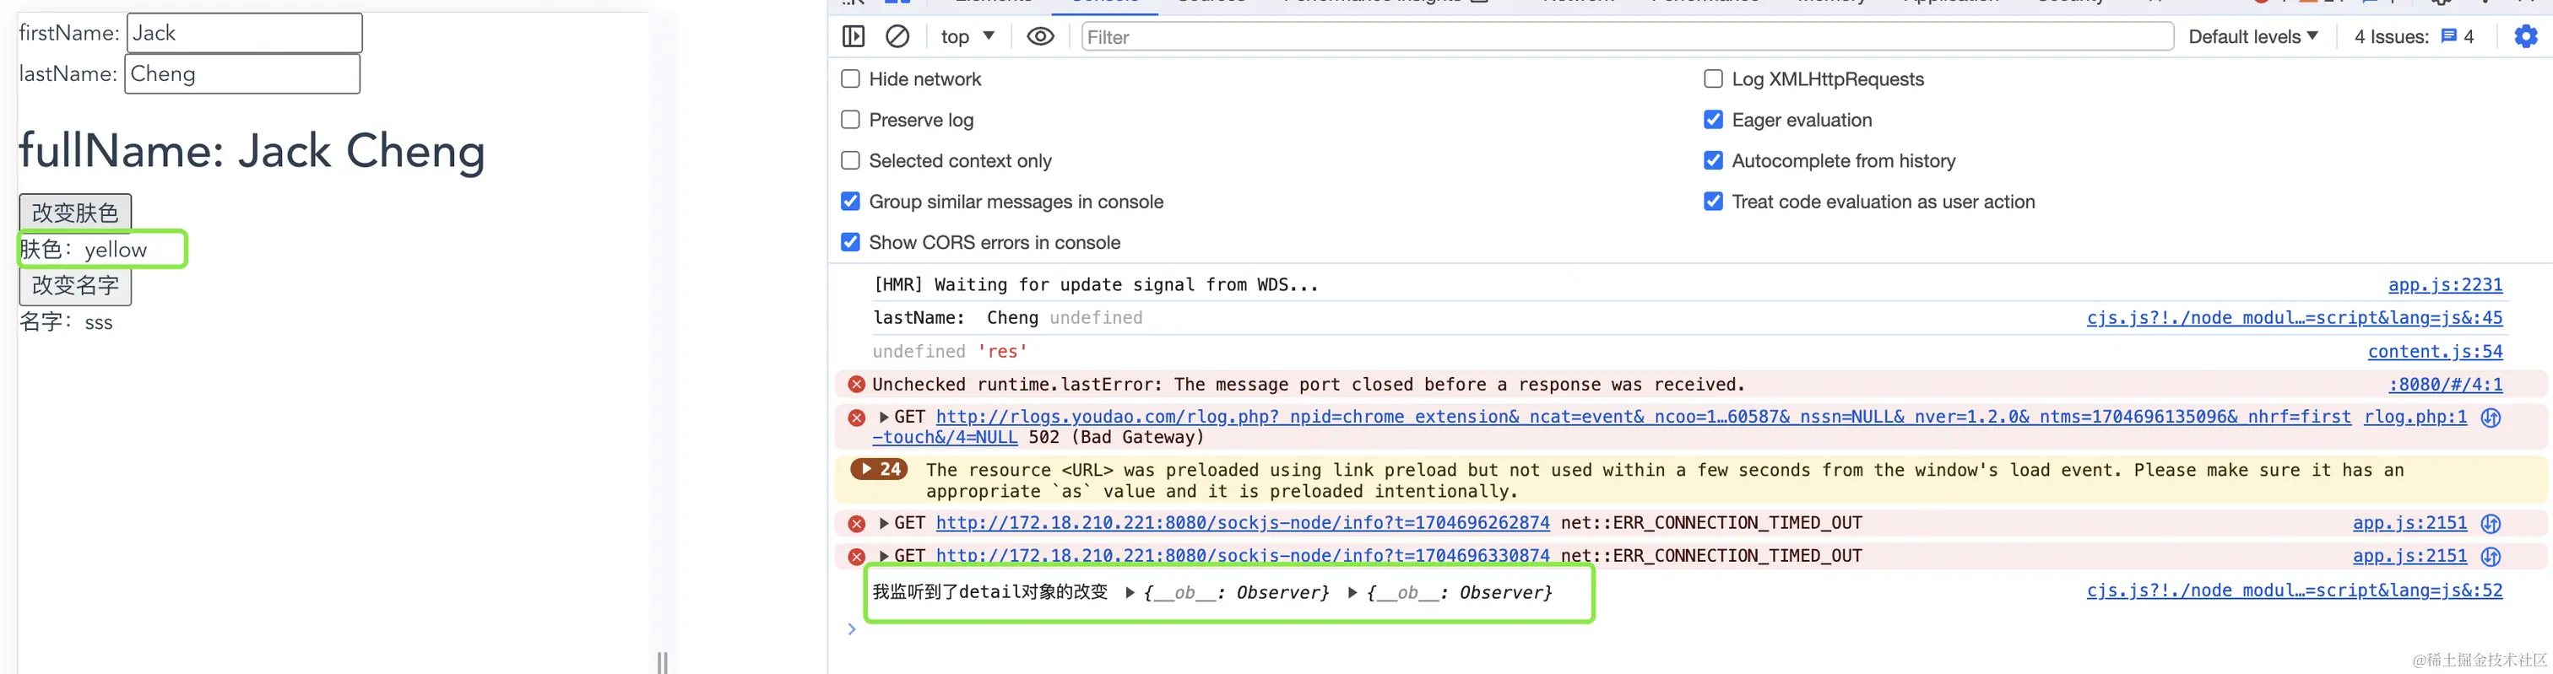Expand the second Observer object in the log
This screenshot has height=674, width=2553.
[1352, 593]
